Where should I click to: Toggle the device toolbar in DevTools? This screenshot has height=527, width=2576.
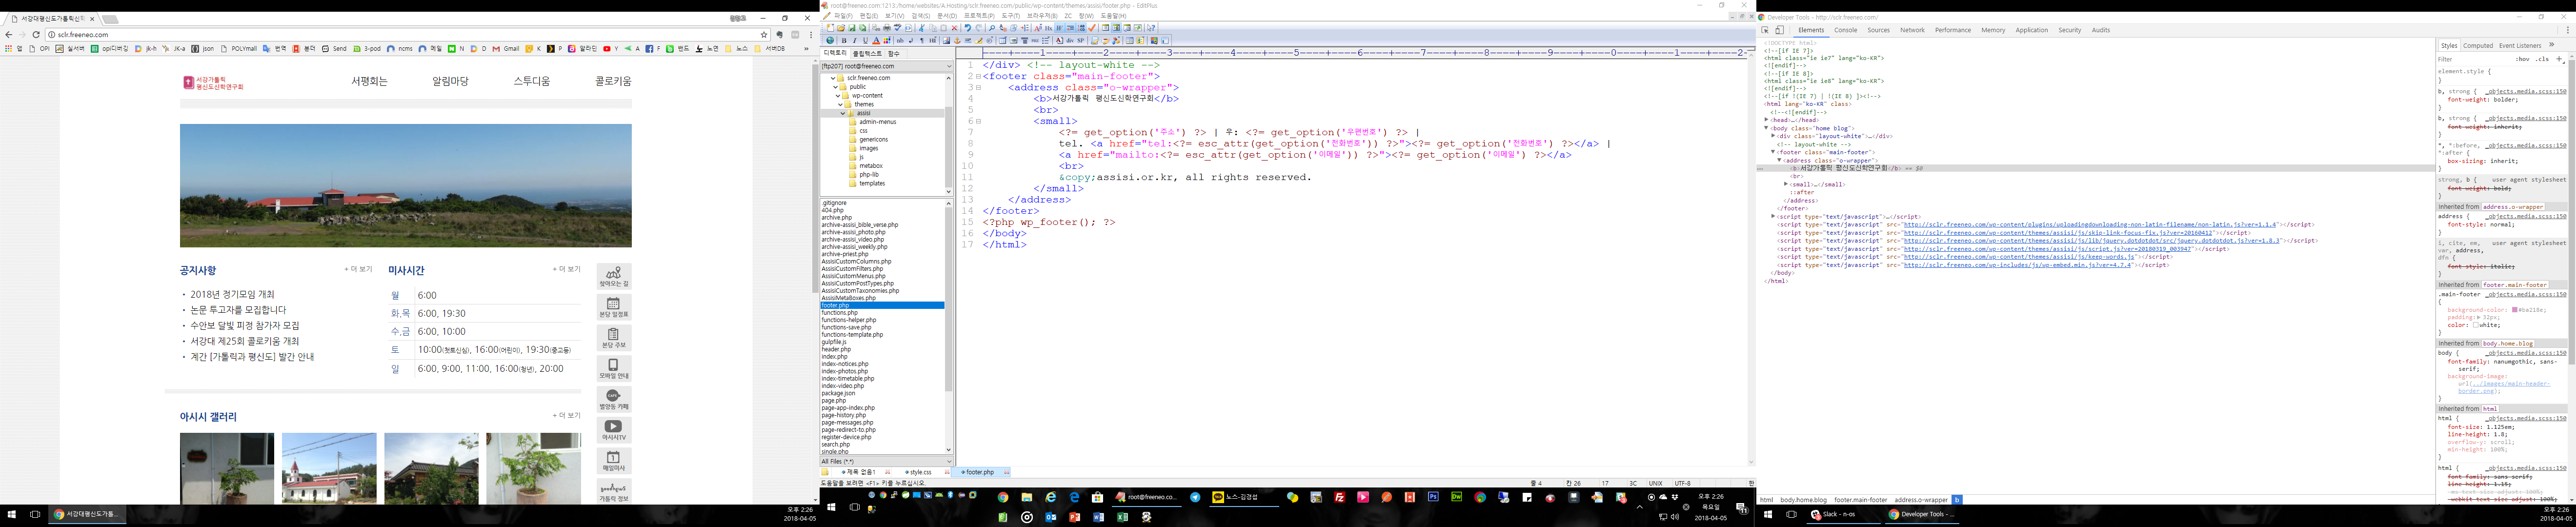1779,30
